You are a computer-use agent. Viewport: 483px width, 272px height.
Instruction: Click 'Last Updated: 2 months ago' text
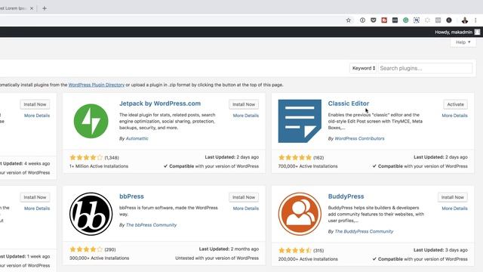[x=229, y=249]
